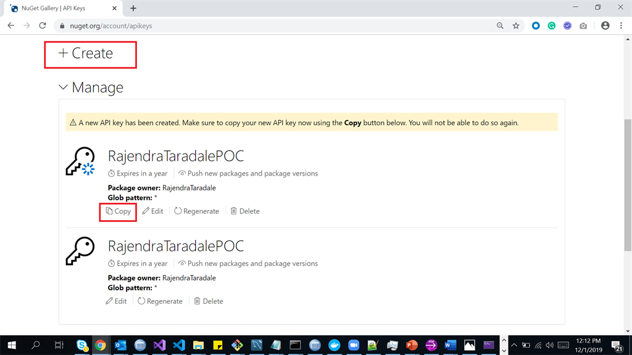
Task: Open File Explorer from the taskbar
Action: 198,345
